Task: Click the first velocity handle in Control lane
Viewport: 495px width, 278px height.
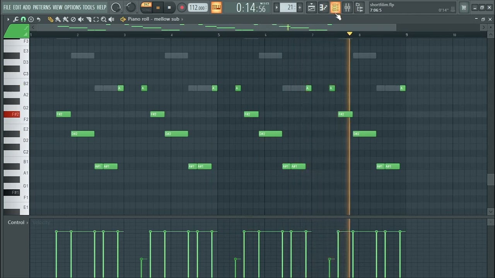Action: click(56, 232)
